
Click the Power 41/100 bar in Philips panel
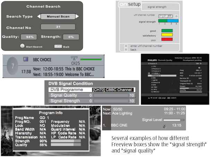191,88
